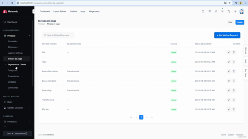Open the About footer link
The height and width of the screenshot is (139, 248).
coord(224,135)
